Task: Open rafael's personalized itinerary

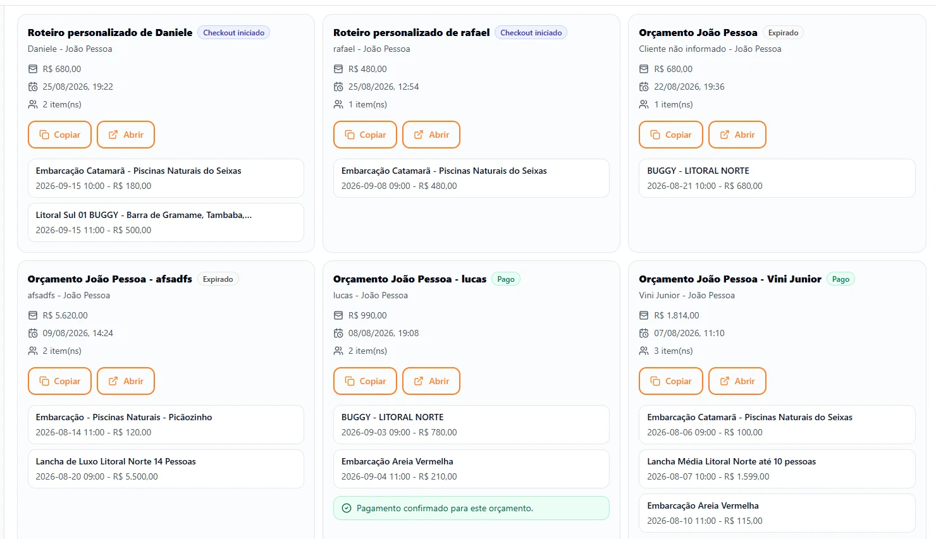Action: click(431, 135)
